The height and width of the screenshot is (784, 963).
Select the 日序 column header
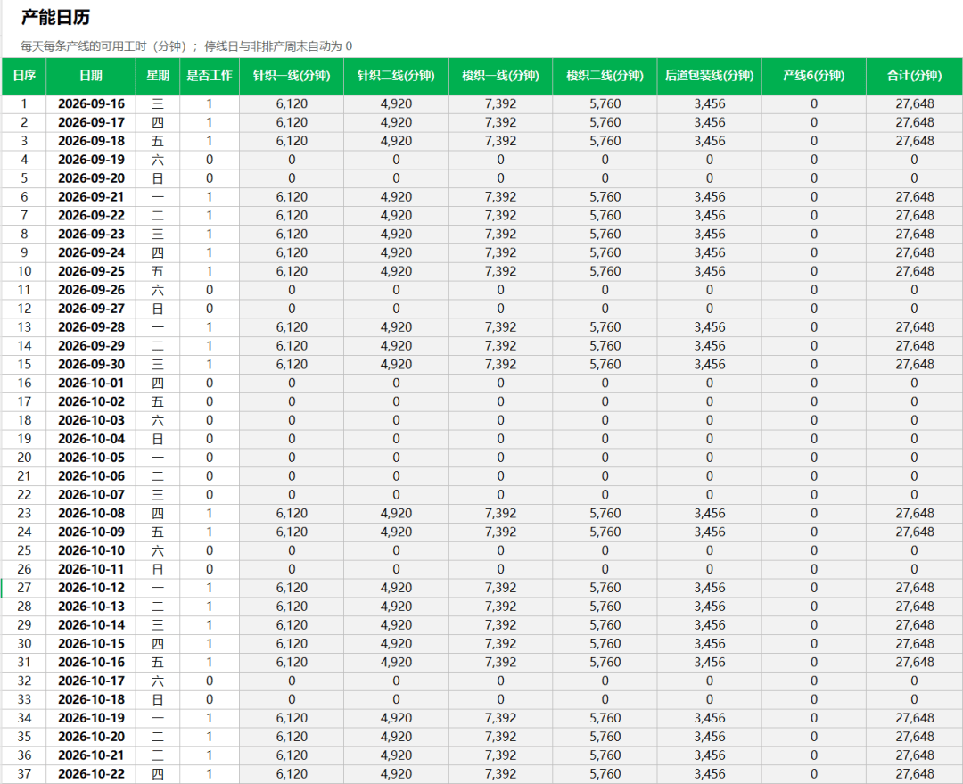[24, 76]
